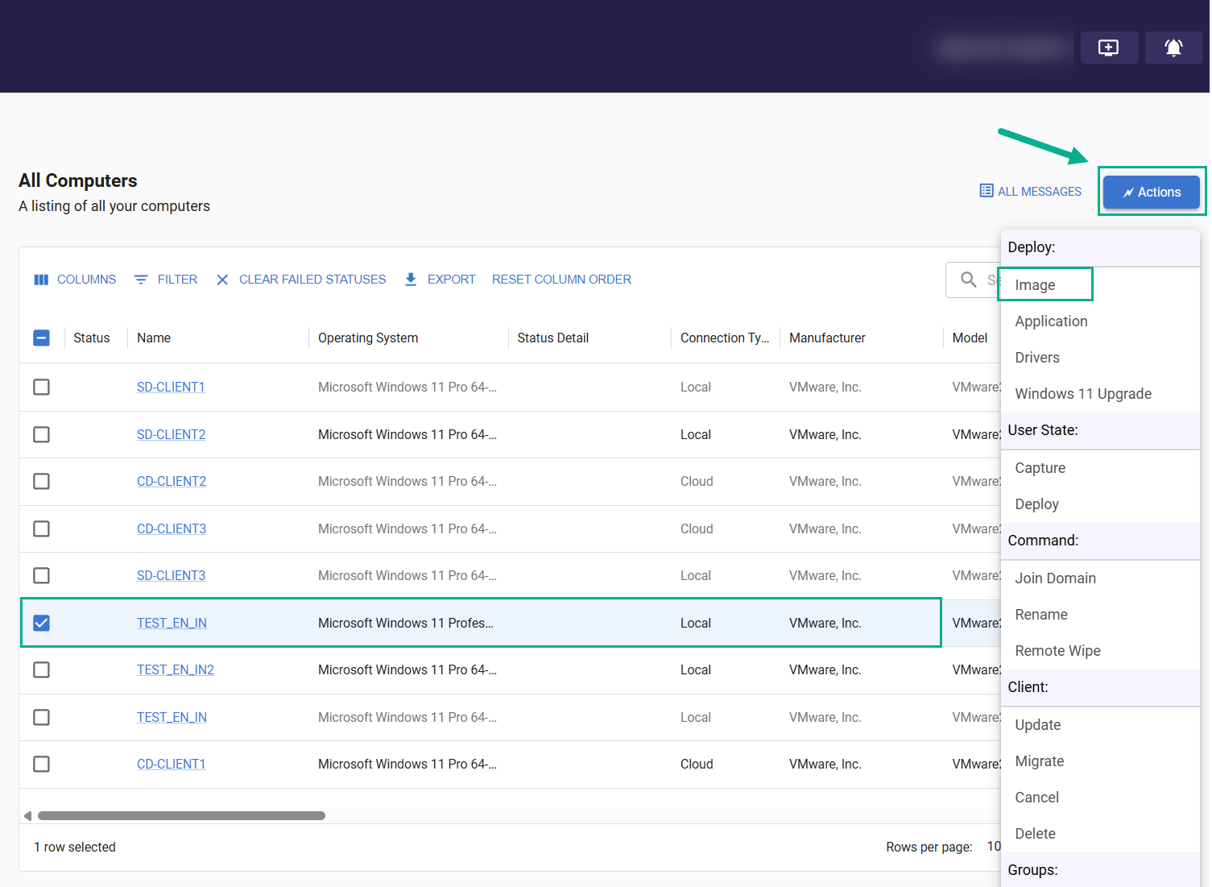Open the CD-CLIENT2 computer link
Image resolution: width=1212 pixels, height=887 pixels.
pyautogui.click(x=172, y=481)
